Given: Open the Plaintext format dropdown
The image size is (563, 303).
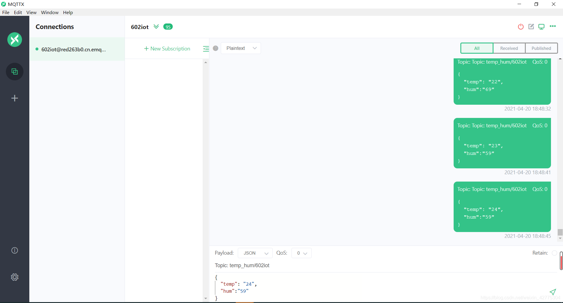Looking at the screenshot, I should [x=241, y=48].
